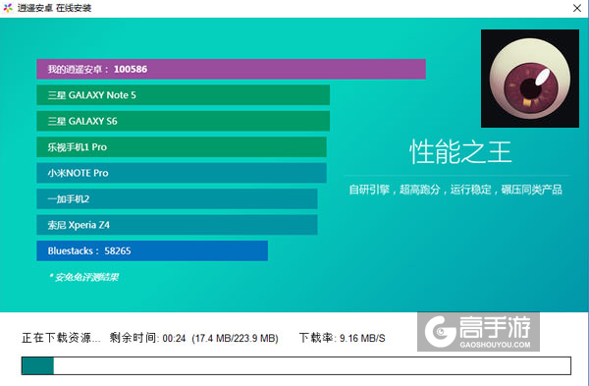The height and width of the screenshot is (386, 589).
Task: Click the 剩余时间 00:24 remaining time
Action: pos(147,338)
